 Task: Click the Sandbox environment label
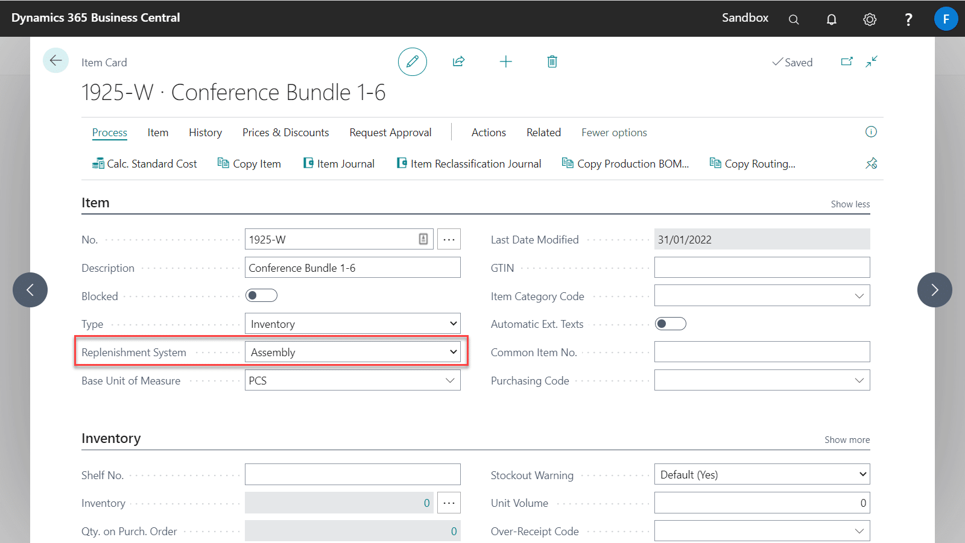pos(745,18)
